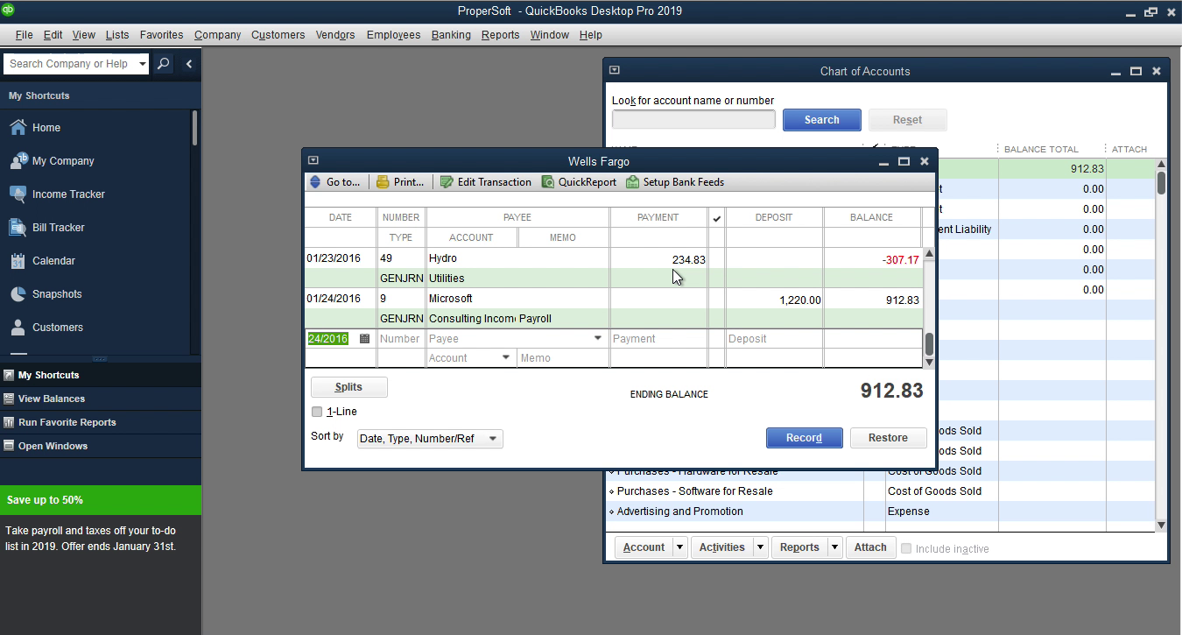Screen dimensions: 1182x635
Task: Open the Chart of Accounts window menu icon
Action: (x=615, y=70)
